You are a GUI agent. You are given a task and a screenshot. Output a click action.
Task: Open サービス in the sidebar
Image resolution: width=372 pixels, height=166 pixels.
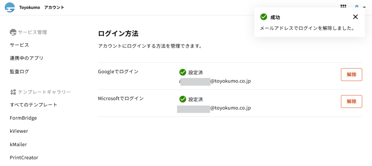pyautogui.click(x=19, y=45)
